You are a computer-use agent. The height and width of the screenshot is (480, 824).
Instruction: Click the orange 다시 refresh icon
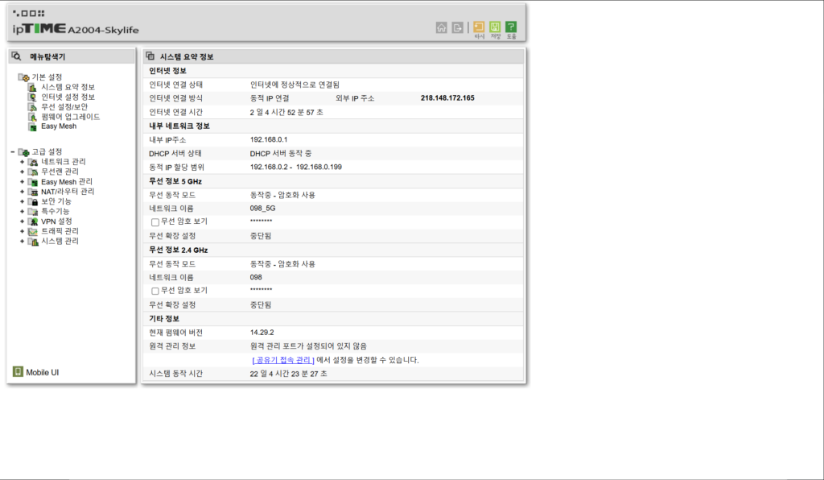click(x=479, y=27)
